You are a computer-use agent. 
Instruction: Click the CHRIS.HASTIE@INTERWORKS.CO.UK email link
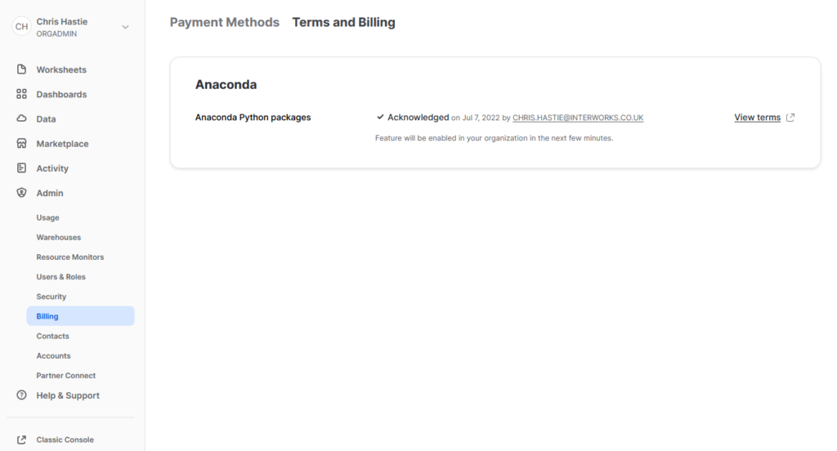[x=578, y=118]
